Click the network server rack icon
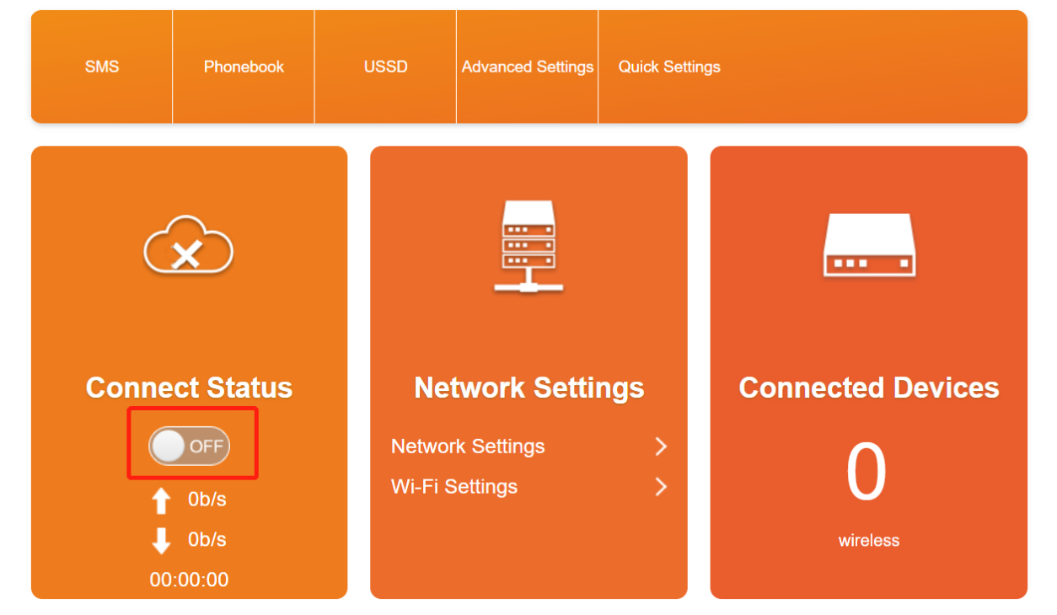Screen dimensions: 1057x615 click(x=528, y=246)
